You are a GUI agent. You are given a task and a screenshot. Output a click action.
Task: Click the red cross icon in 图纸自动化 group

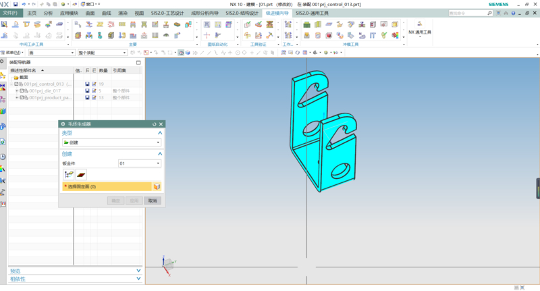pyautogui.click(x=207, y=36)
